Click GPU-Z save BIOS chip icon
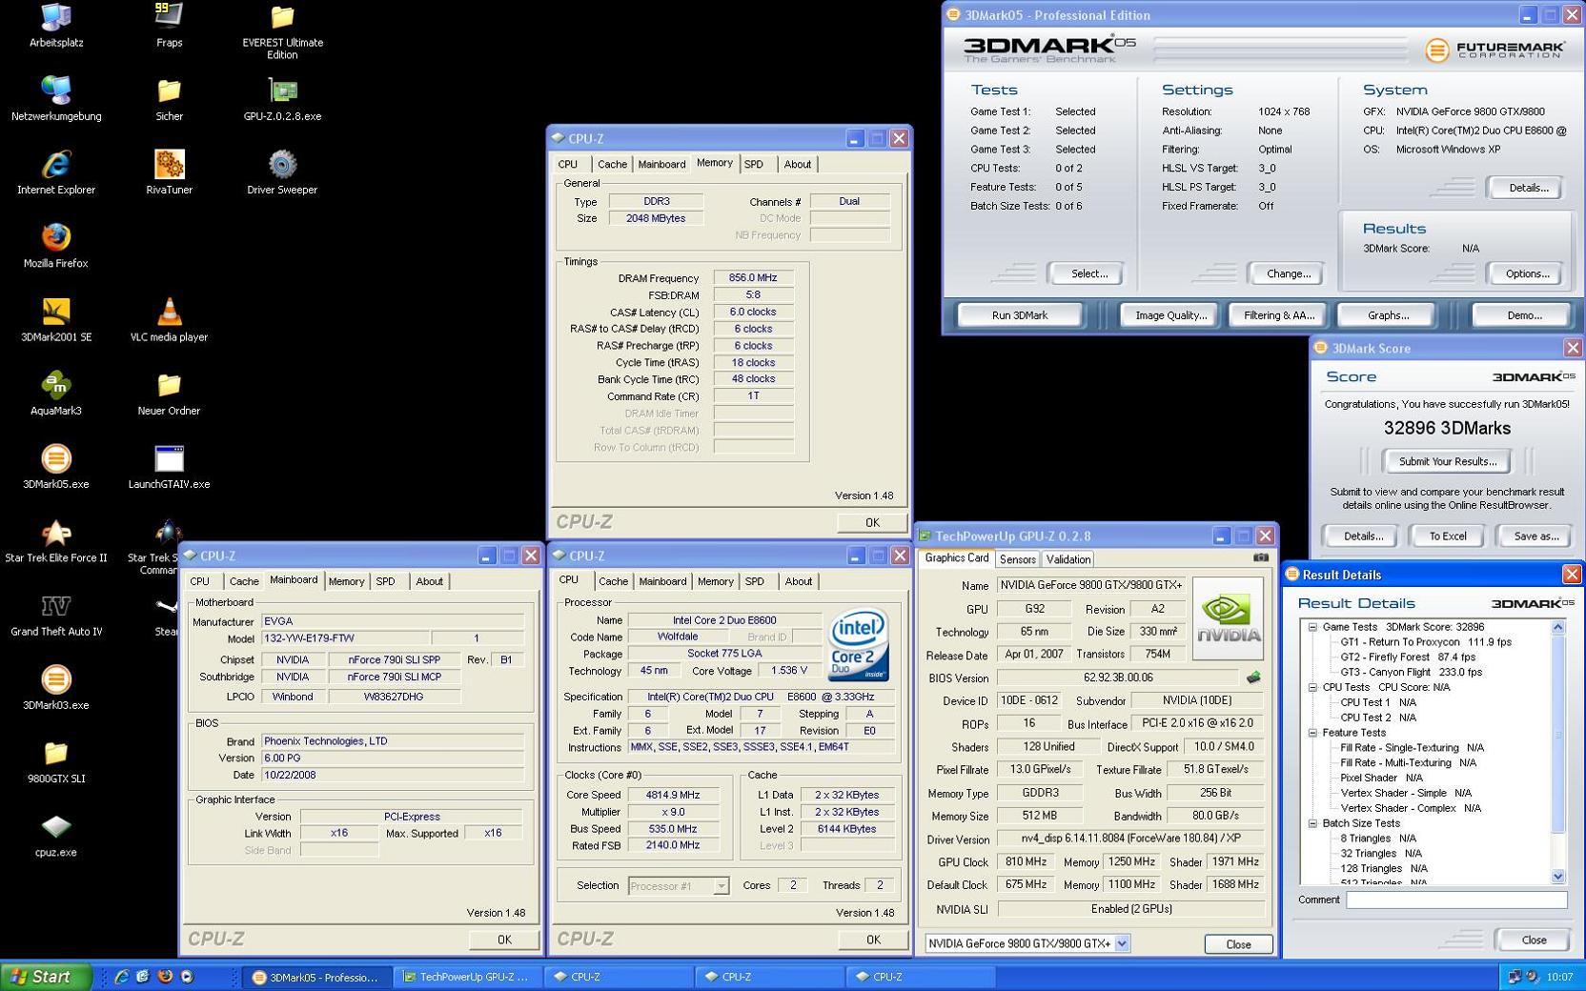This screenshot has width=1586, height=991. 1253,678
